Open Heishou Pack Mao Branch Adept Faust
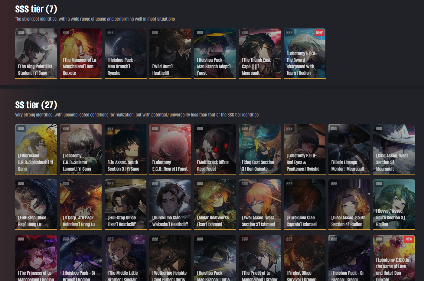Image resolution: width=424 pixels, height=281 pixels. 215,54
